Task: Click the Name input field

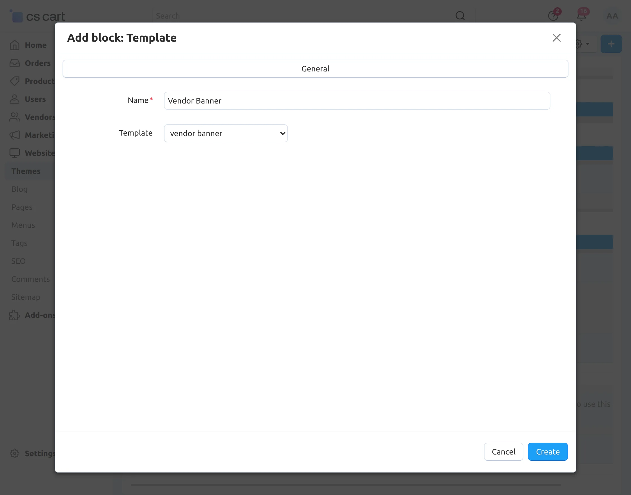Action: pyautogui.click(x=356, y=101)
